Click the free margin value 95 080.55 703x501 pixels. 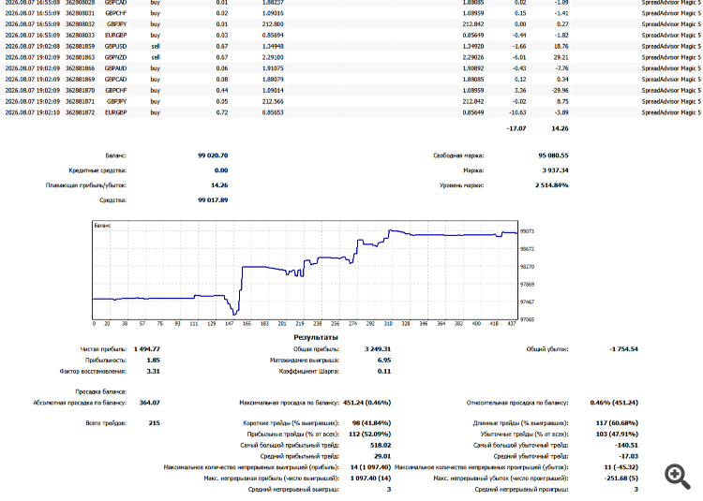click(x=553, y=155)
